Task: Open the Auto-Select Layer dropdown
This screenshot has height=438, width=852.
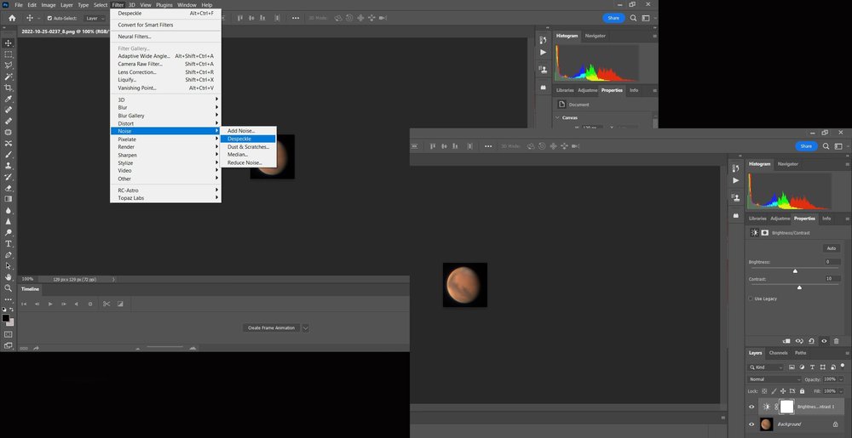Action: [95, 19]
